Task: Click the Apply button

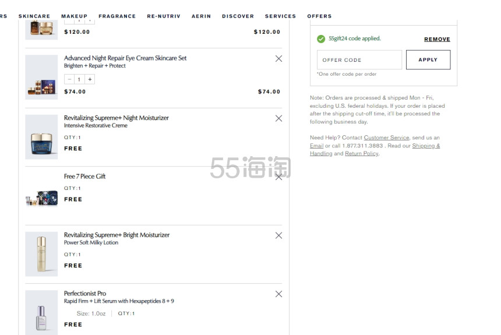Action: coord(428,60)
